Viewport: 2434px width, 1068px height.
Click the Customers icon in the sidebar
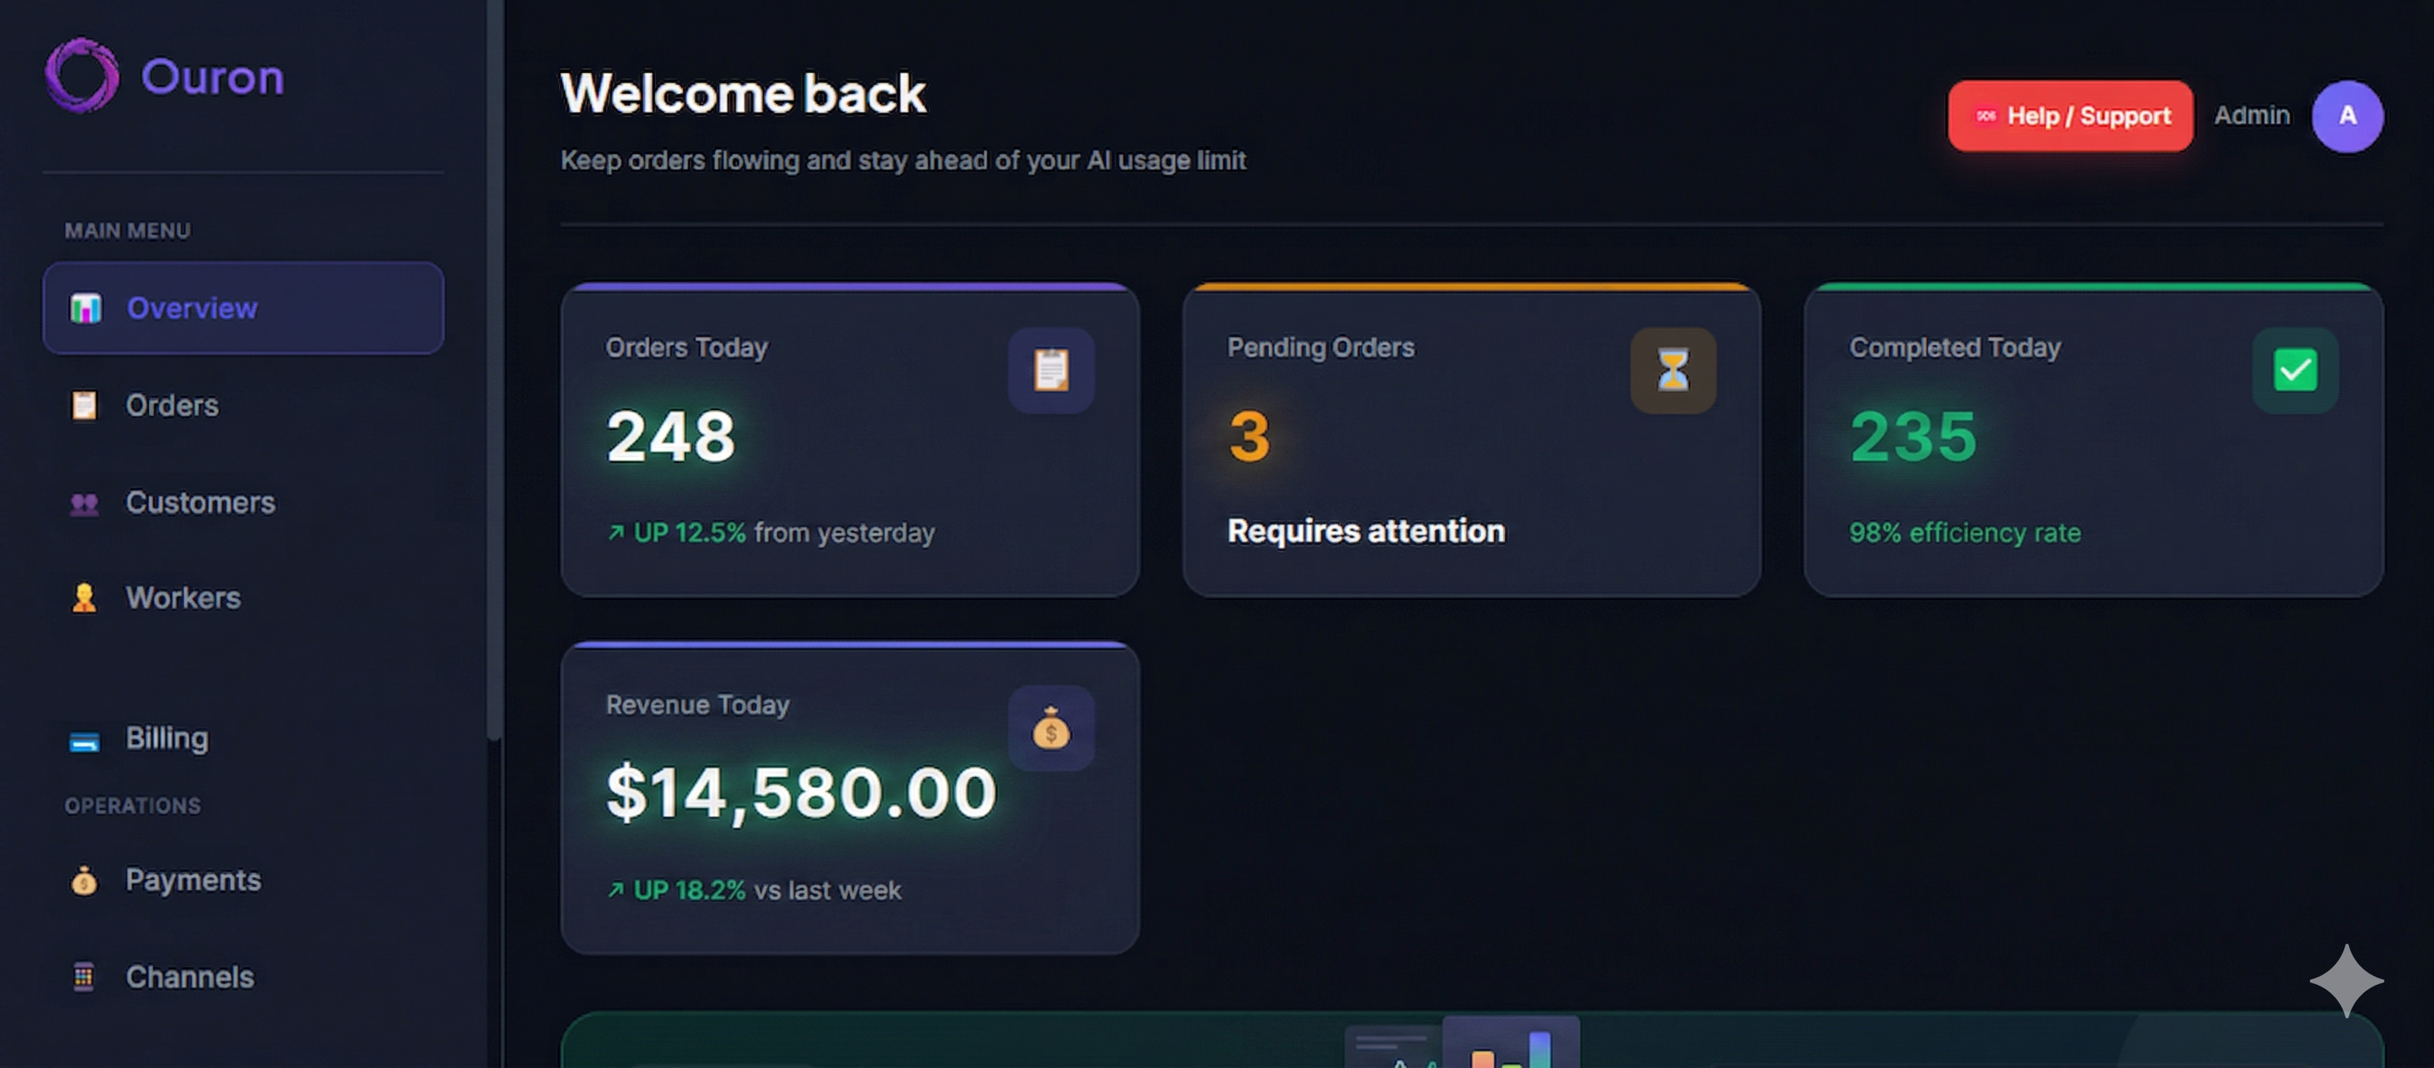[x=85, y=503]
